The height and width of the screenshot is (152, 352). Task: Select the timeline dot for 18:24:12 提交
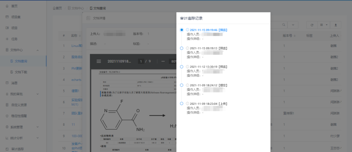click(x=182, y=85)
